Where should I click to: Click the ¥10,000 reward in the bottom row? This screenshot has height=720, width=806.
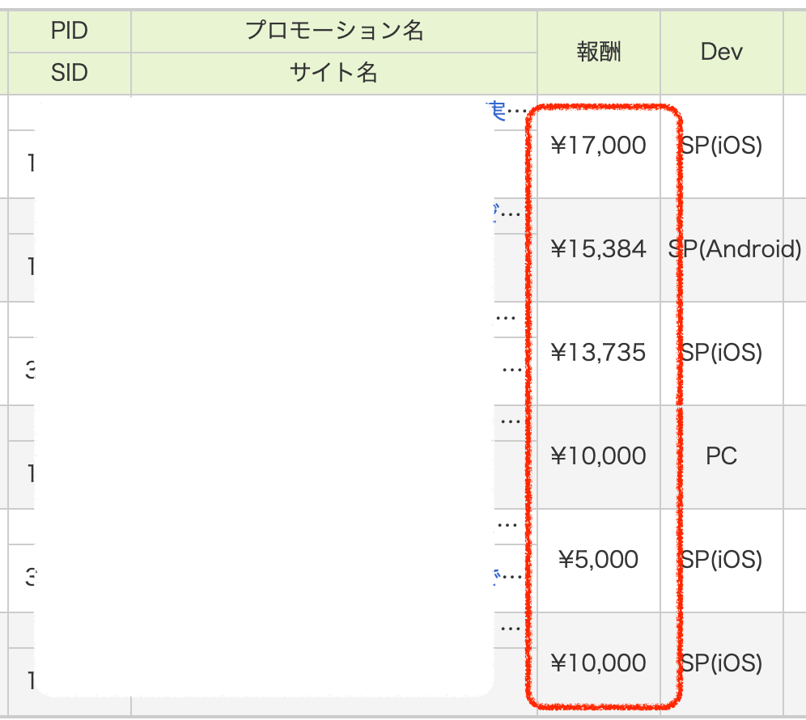click(x=598, y=663)
